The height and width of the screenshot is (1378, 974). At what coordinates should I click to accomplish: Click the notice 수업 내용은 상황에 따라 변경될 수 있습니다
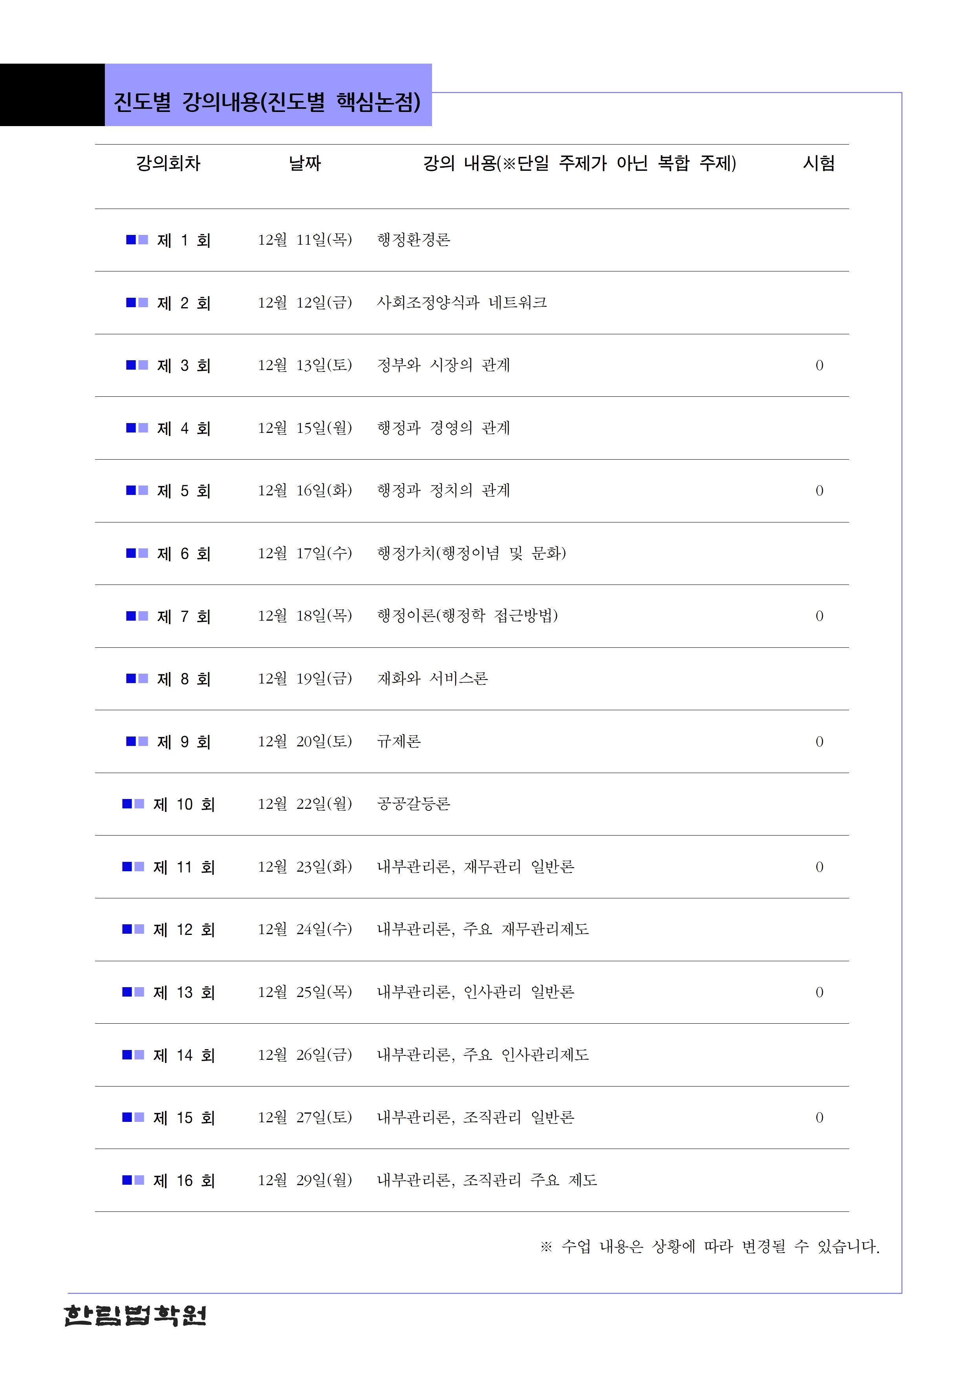[x=710, y=1247]
